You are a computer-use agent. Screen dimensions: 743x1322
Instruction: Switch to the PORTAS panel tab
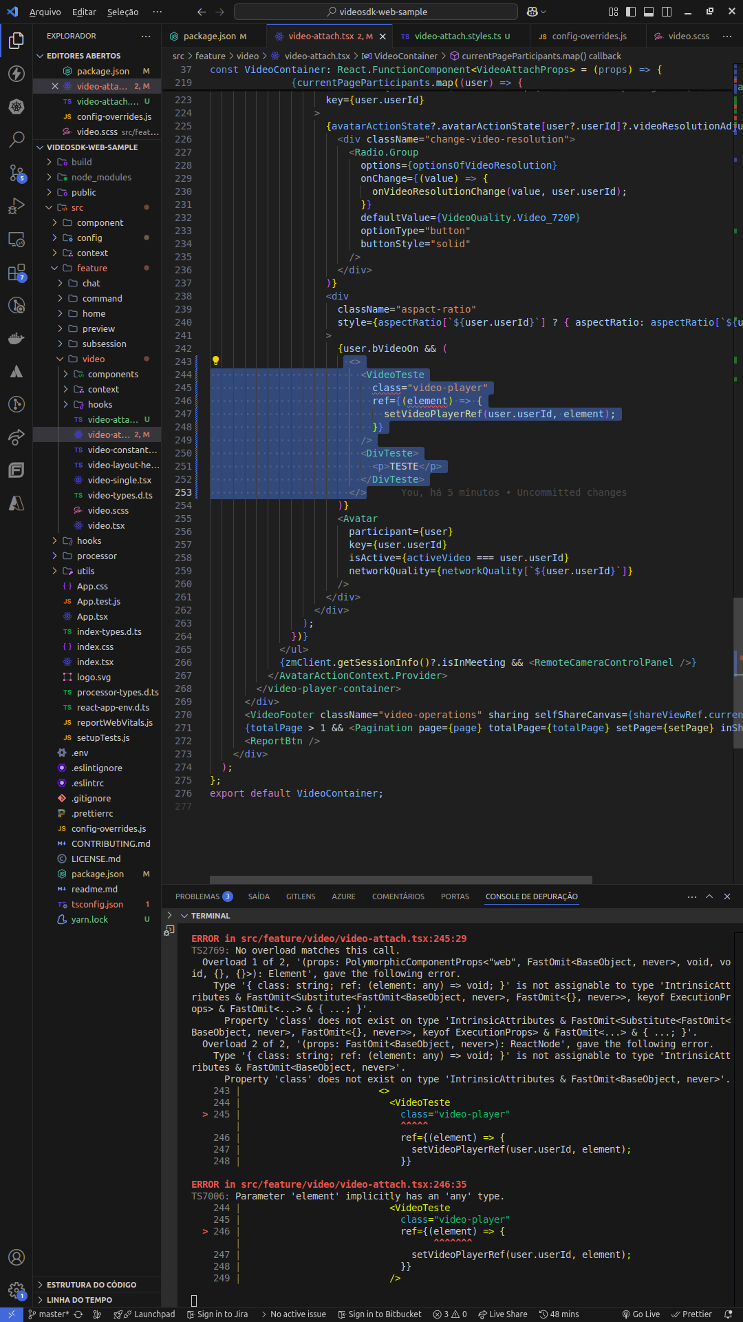tap(455, 896)
